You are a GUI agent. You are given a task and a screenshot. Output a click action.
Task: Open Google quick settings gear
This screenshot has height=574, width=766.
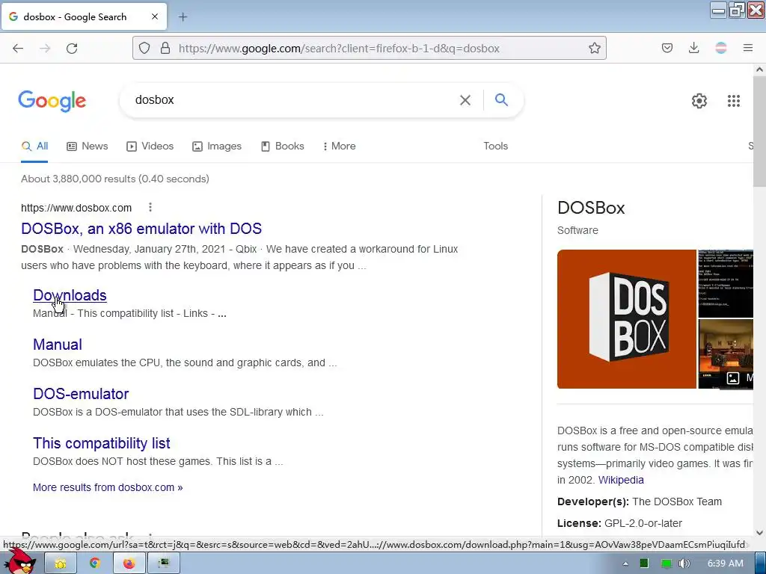(x=699, y=101)
